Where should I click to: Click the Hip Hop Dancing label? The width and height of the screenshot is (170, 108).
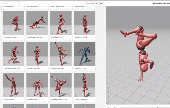coord(9,99)
